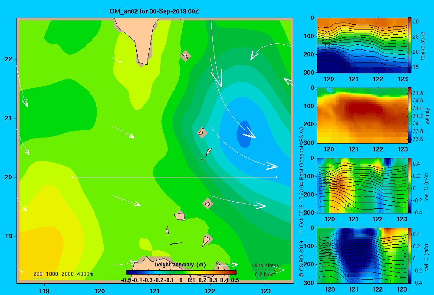Click the -0.5 tick on height anomaly bar
The image size is (434, 295).
coord(126,280)
